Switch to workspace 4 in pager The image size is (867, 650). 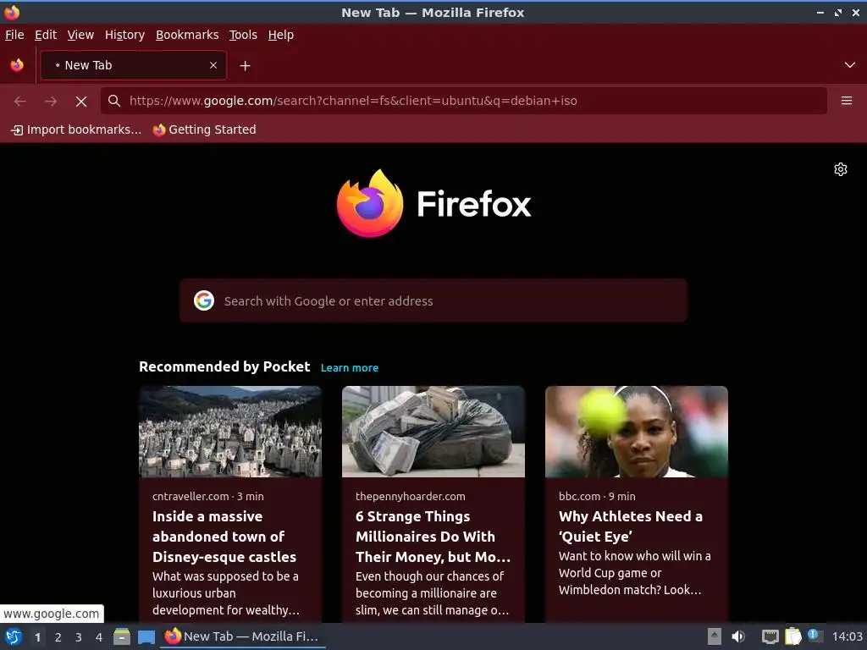pyautogui.click(x=99, y=637)
